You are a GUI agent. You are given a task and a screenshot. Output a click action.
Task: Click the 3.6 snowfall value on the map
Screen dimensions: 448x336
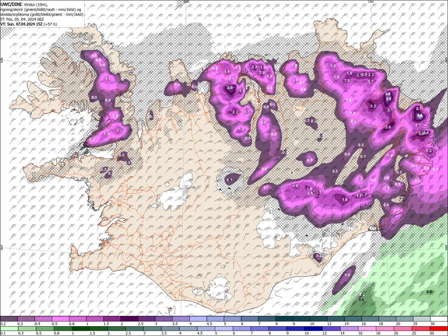(x=388, y=99)
